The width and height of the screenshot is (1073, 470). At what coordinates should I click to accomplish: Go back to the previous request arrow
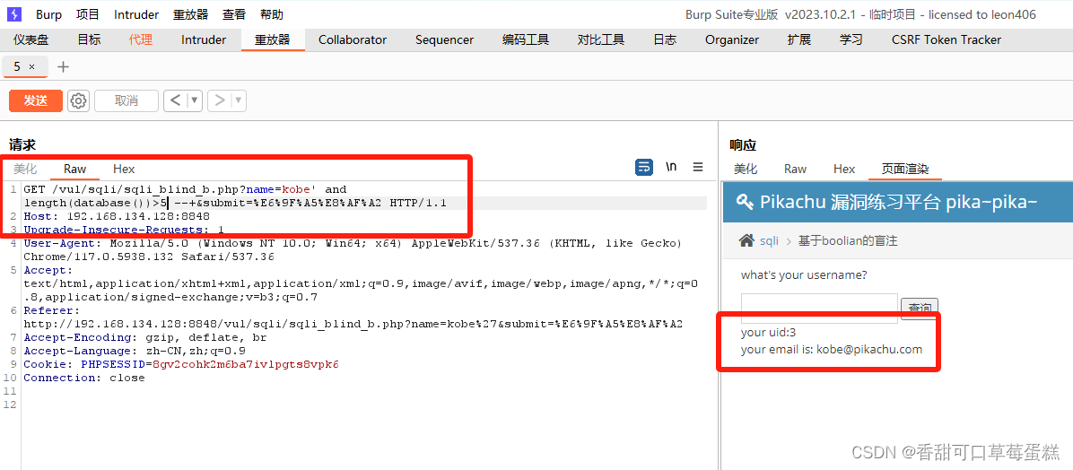(175, 100)
